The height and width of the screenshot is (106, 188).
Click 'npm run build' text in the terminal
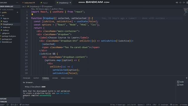[x=63, y=93]
